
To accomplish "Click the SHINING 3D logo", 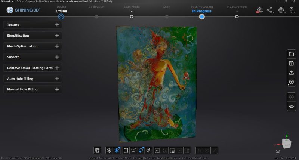I will [23, 10].
